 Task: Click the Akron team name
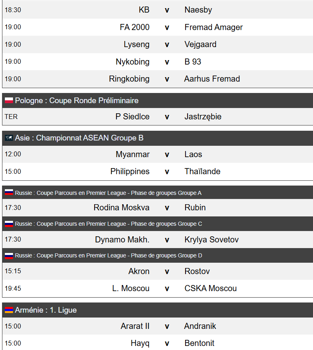139,271
